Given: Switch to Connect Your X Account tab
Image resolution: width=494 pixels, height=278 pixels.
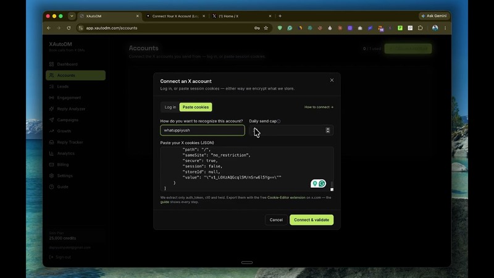Looking at the screenshot, I should pos(175,16).
